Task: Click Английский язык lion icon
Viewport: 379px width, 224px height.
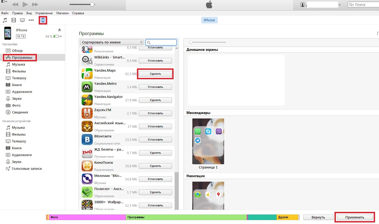Action: pos(87,126)
